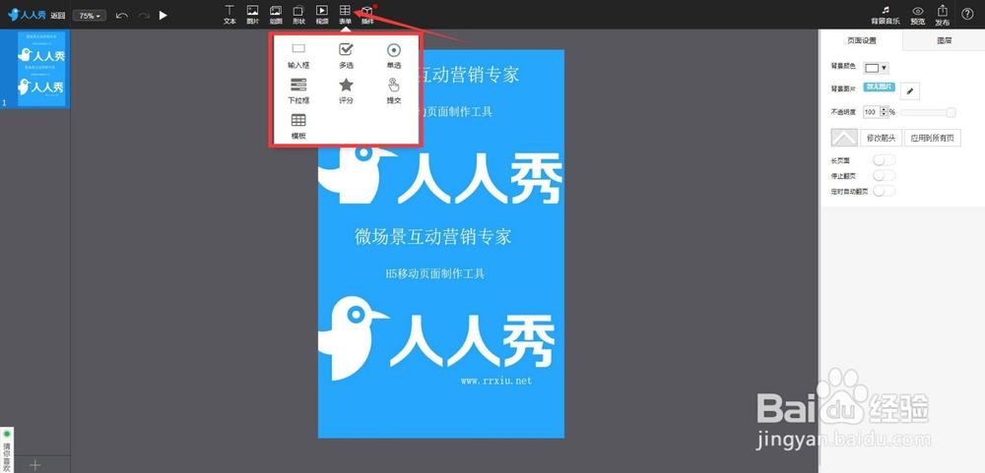Screen dimensions: 985x473
Task: Expand the background color dropdown arrow
Action: [x=885, y=68]
